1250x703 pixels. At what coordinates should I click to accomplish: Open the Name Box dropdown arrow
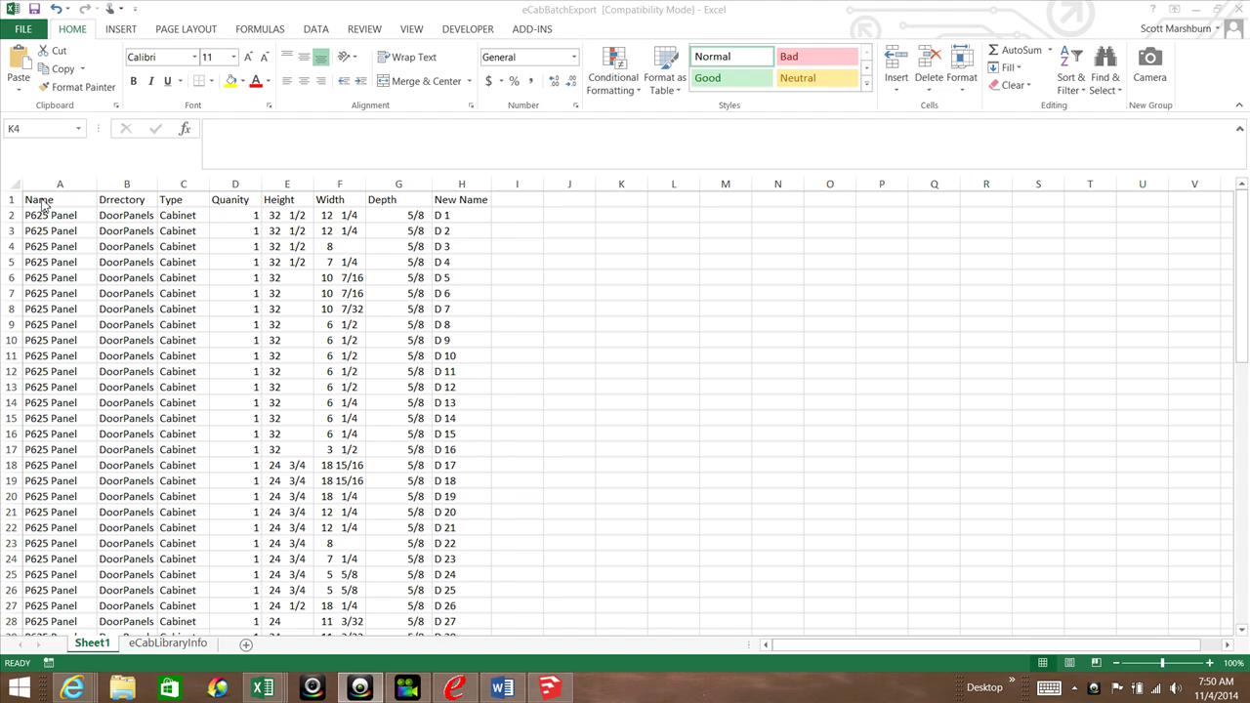[x=78, y=129]
